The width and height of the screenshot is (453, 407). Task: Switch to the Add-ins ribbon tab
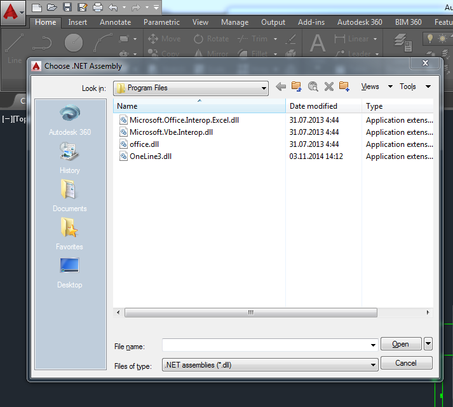tap(311, 22)
